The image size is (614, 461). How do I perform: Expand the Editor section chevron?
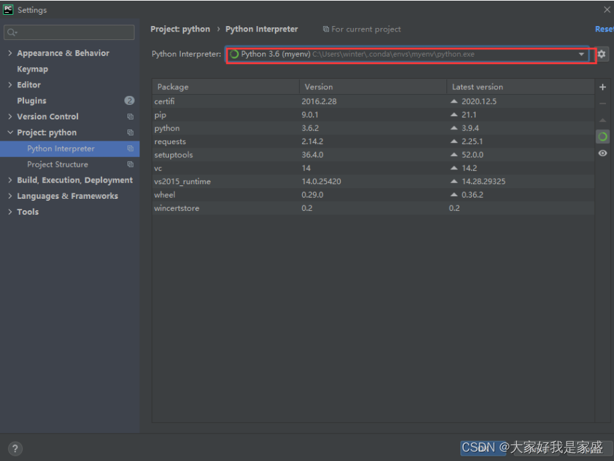point(10,85)
